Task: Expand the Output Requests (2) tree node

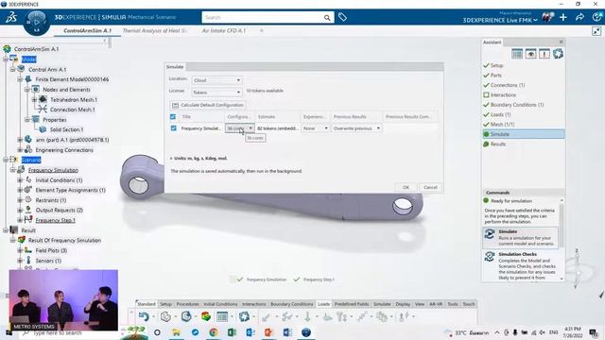Action: (20, 210)
